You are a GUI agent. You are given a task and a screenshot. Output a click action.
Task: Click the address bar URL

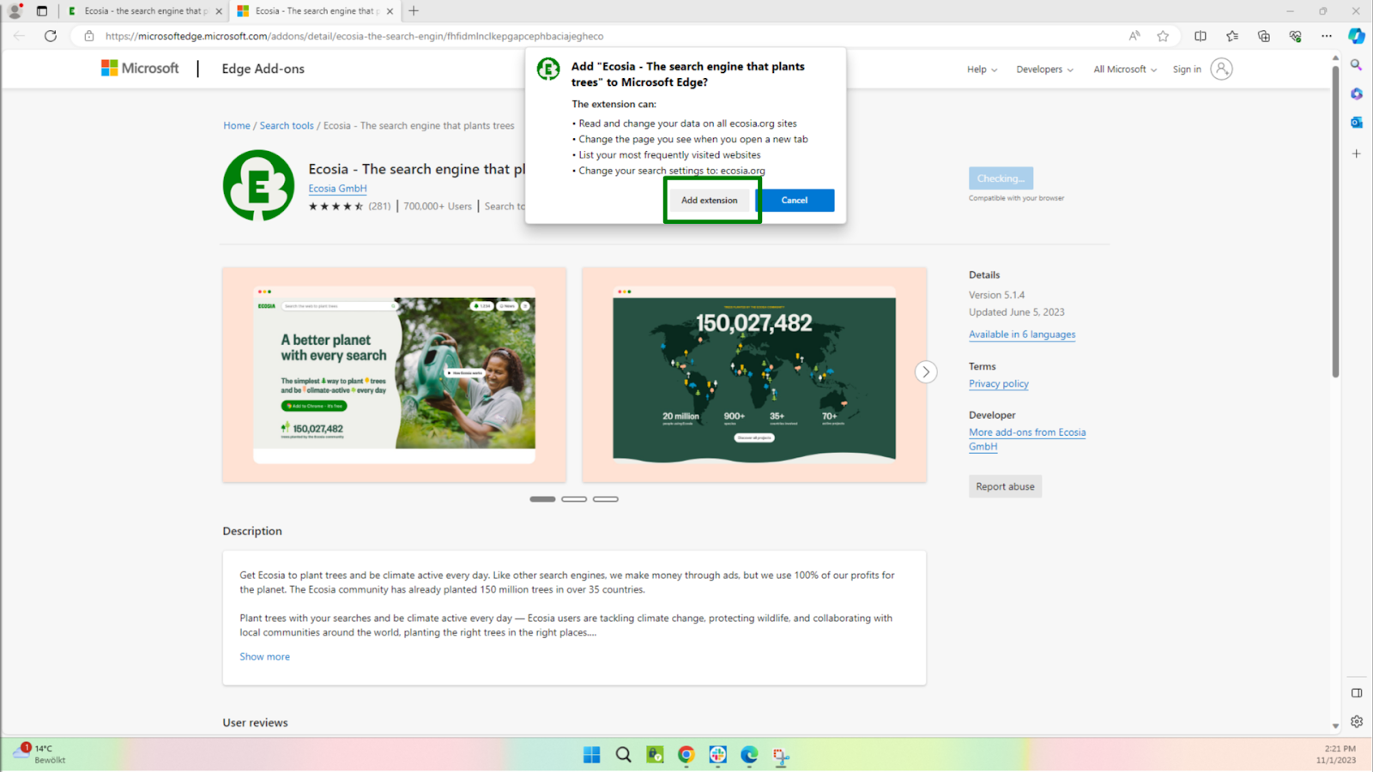(x=354, y=36)
